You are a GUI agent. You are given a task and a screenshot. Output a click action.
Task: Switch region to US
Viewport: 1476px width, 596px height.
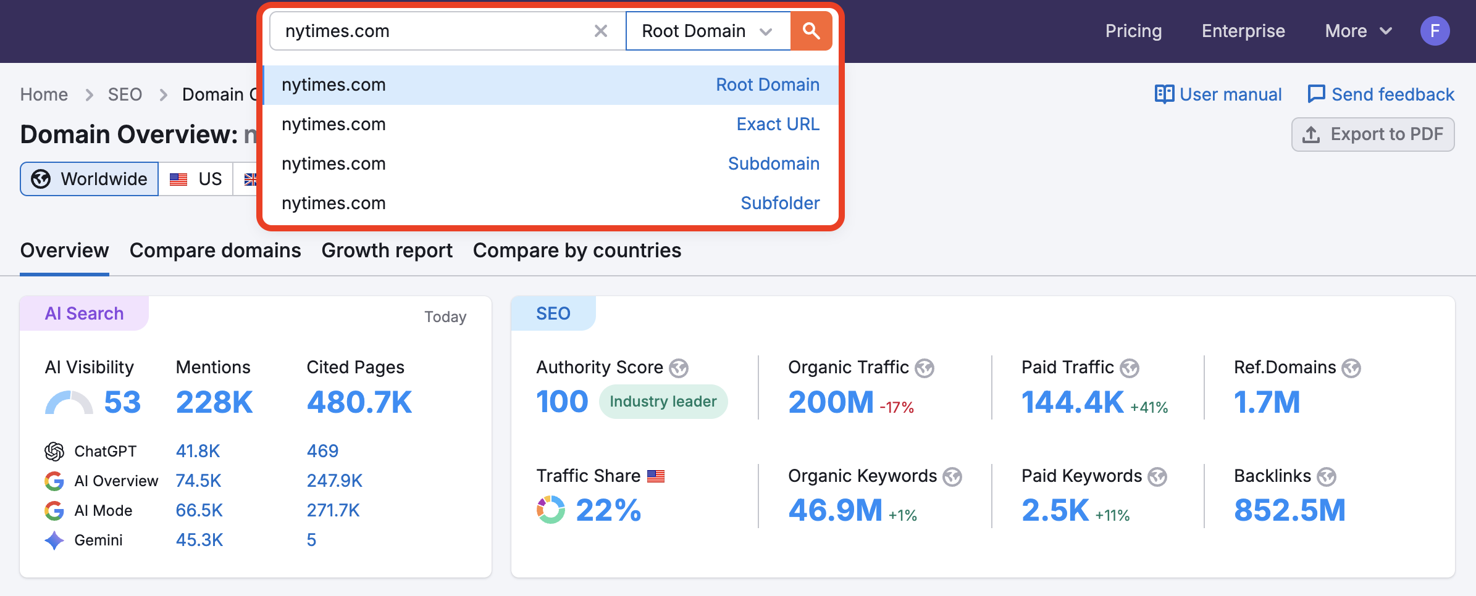tap(196, 178)
